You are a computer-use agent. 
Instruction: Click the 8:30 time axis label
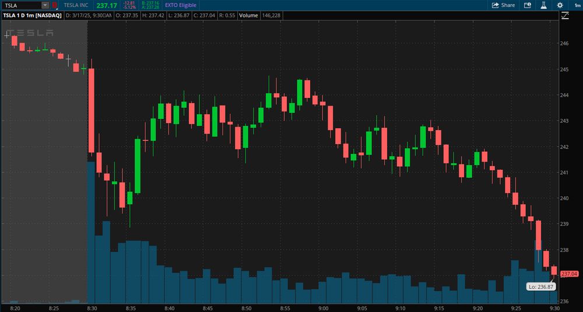pyautogui.click(x=92, y=309)
